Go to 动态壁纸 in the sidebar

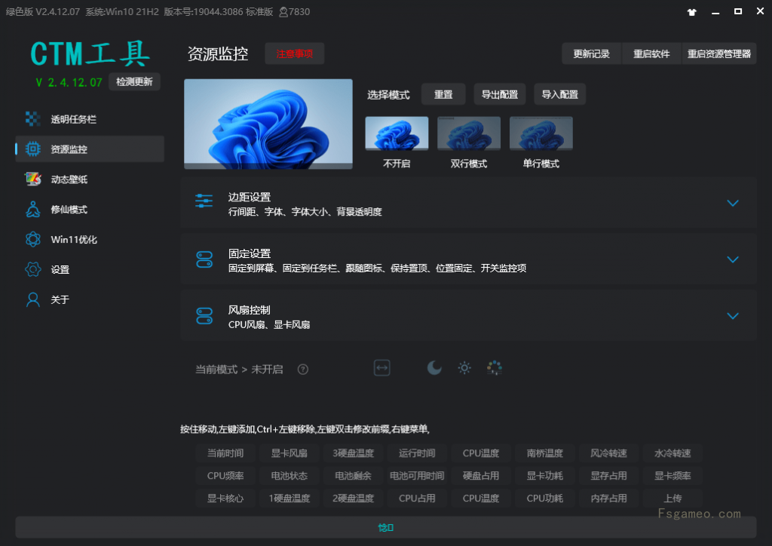[x=90, y=179]
